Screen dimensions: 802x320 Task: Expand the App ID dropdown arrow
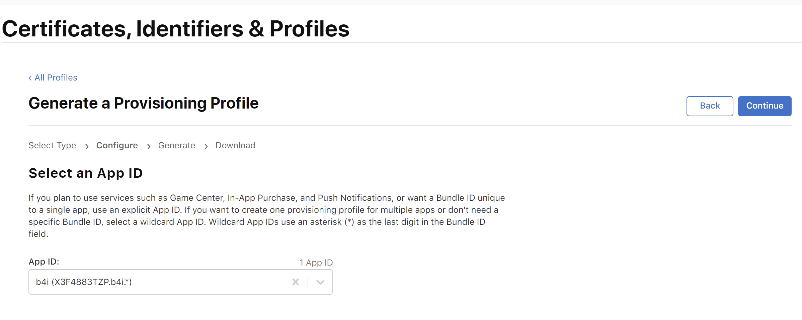(320, 282)
